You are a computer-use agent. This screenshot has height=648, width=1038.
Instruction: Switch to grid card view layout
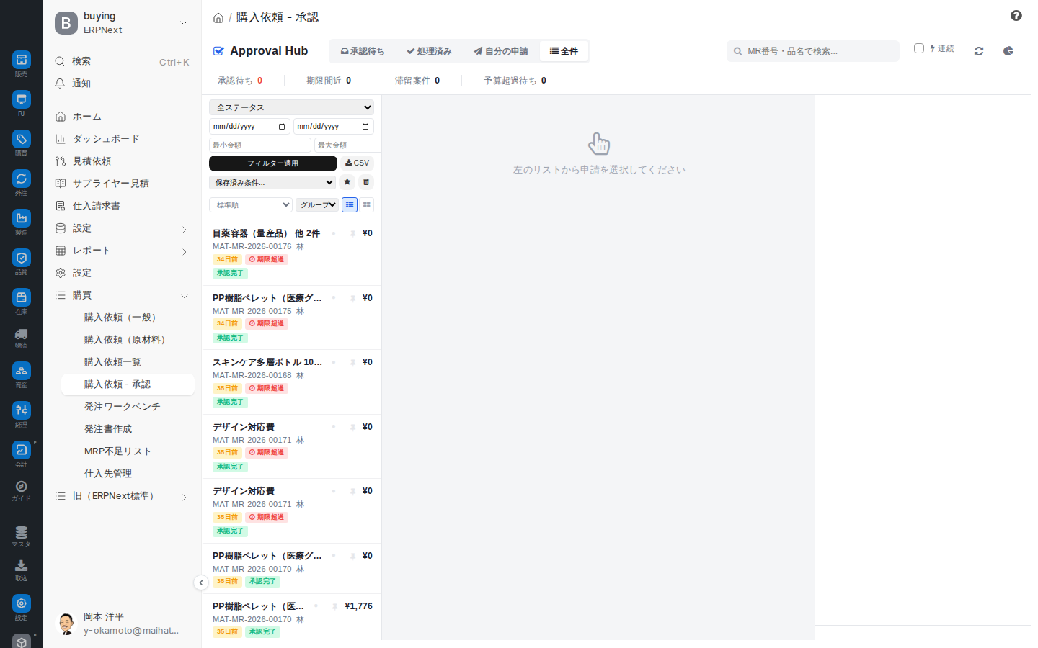pos(367,205)
